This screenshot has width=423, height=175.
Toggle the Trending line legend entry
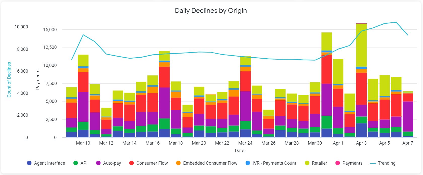(x=383, y=163)
